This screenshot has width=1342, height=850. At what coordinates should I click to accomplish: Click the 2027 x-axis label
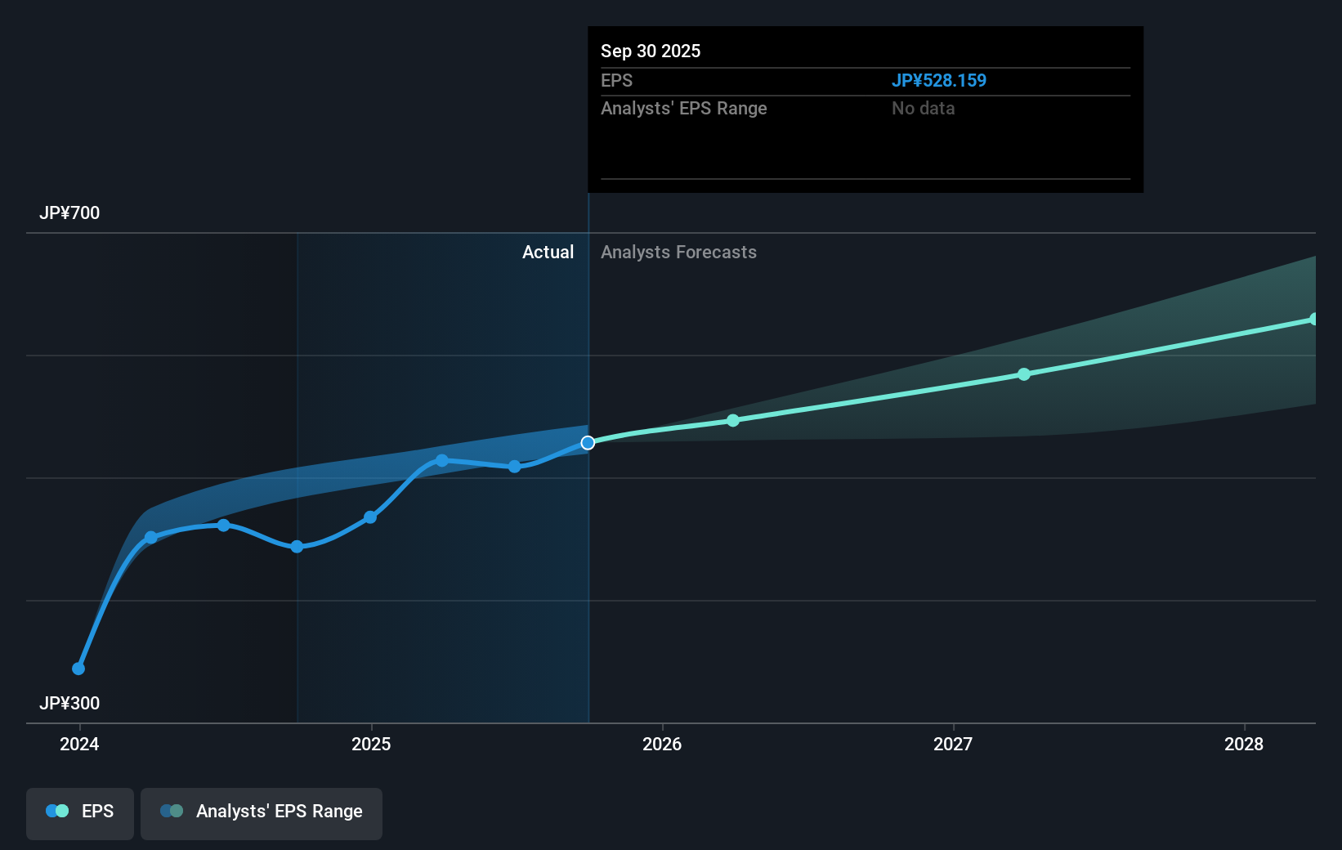coord(953,744)
